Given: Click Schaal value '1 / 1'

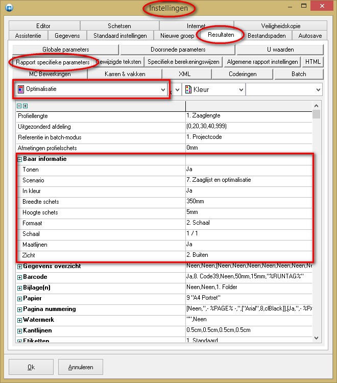Looking at the screenshot, I should (192, 233).
